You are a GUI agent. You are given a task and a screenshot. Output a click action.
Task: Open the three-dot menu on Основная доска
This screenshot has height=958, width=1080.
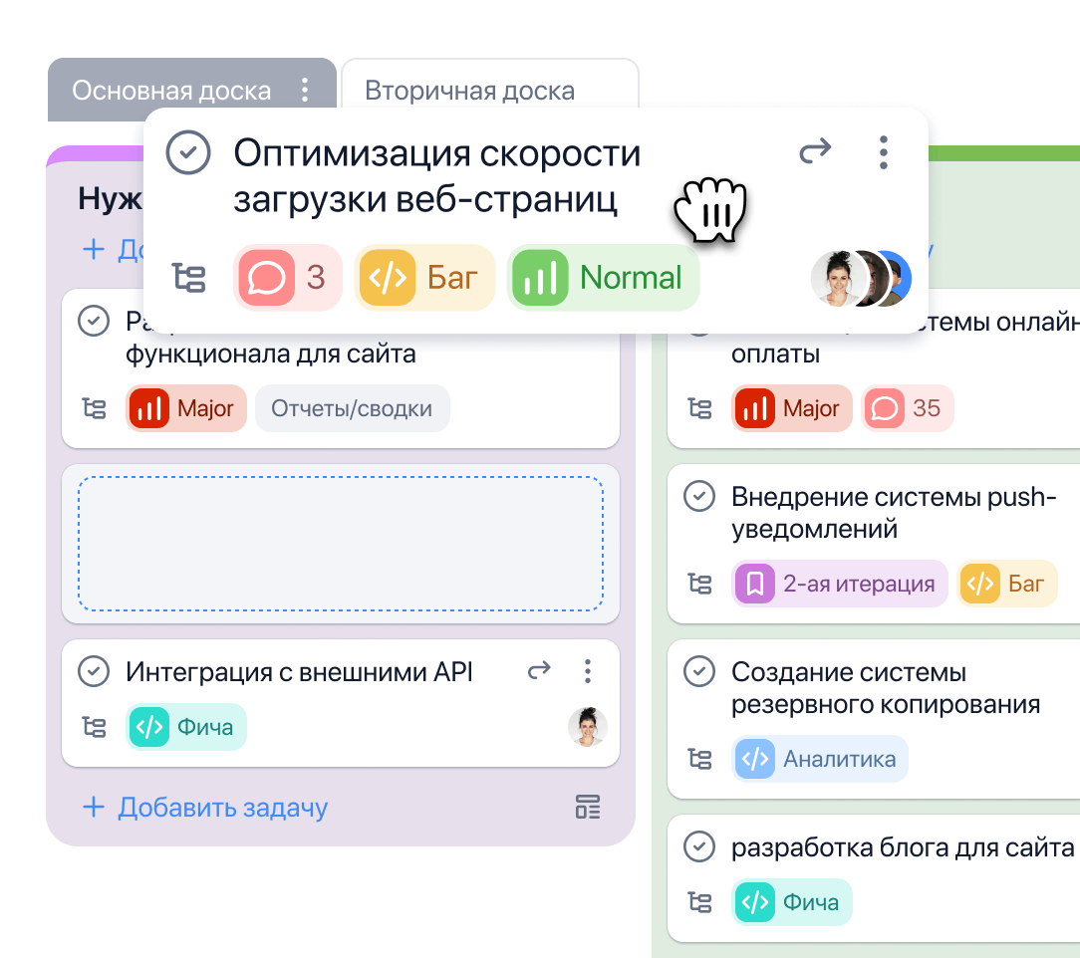[x=306, y=89]
